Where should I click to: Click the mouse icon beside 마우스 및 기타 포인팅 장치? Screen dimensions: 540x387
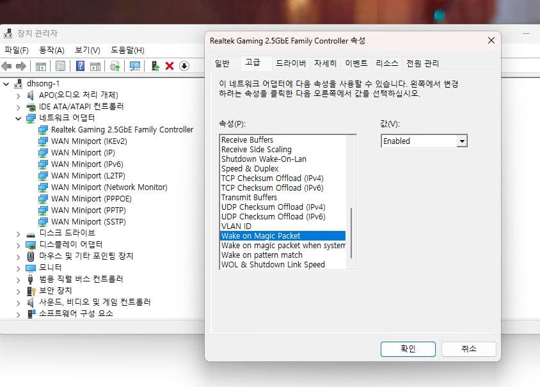31,256
